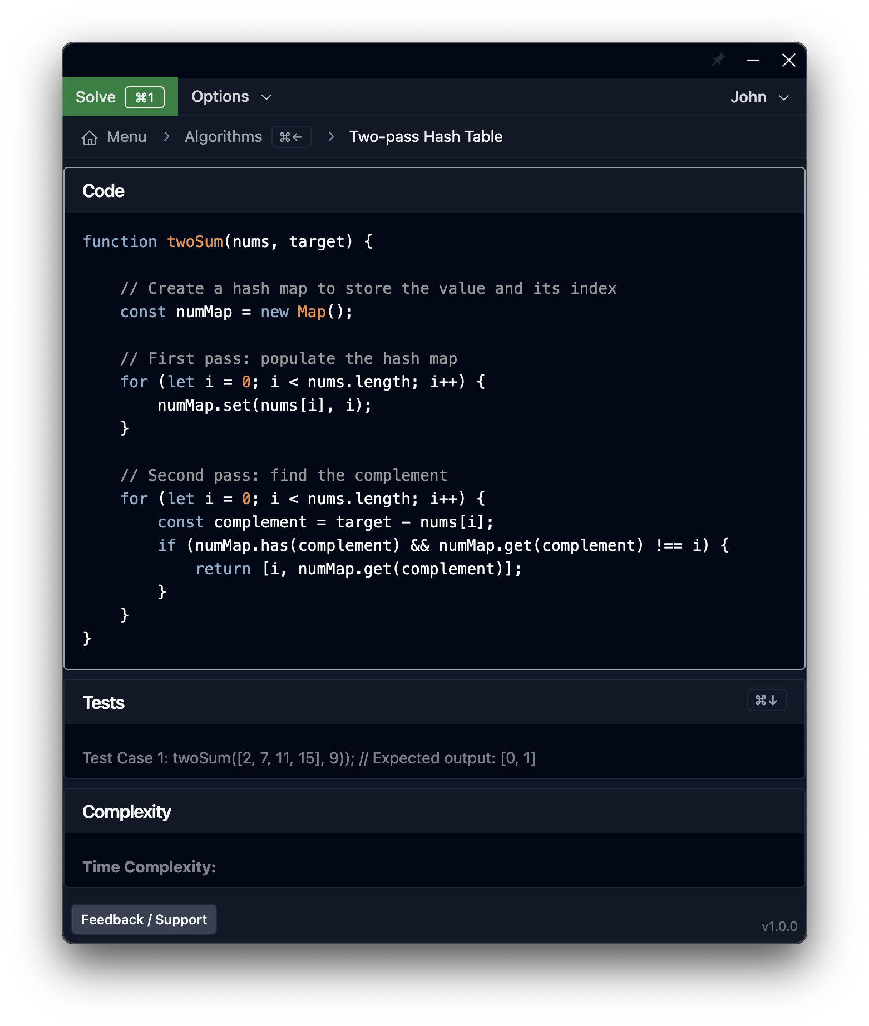Click the Create a hash map comment
Screen dimensions: 869x1026
tap(368, 288)
